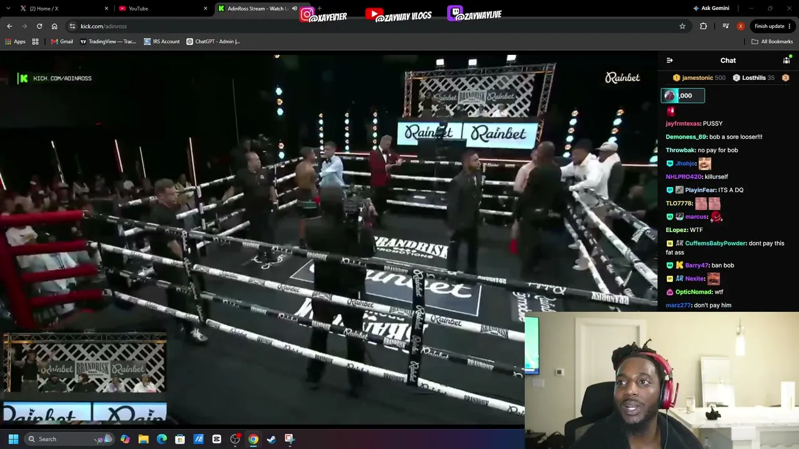Image resolution: width=799 pixels, height=449 pixels.
Task: Open marcus's chat profile
Action: pyautogui.click(x=696, y=217)
